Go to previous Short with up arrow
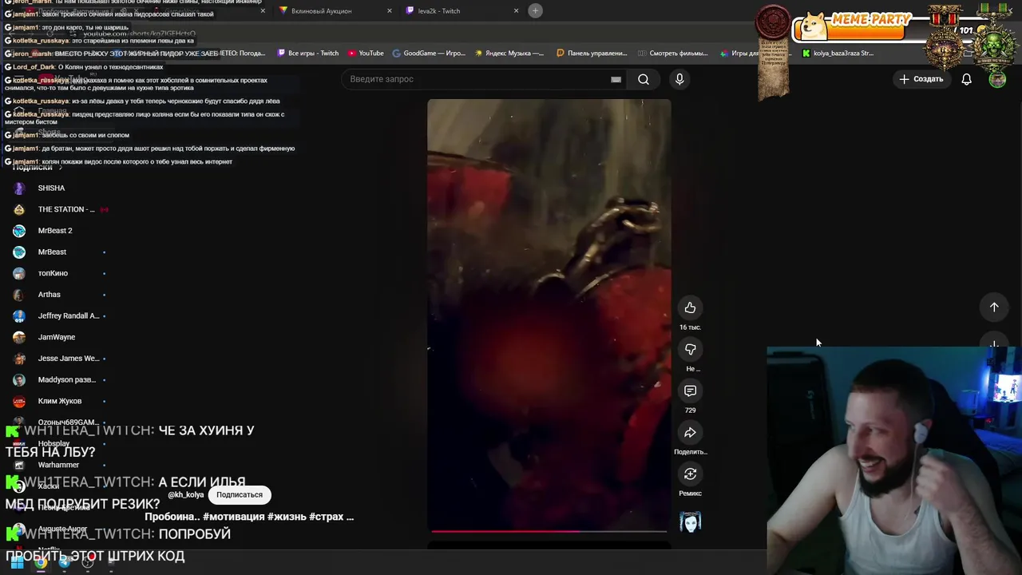Image resolution: width=1022 pixels, height=575 pixels. click(994, 307)
